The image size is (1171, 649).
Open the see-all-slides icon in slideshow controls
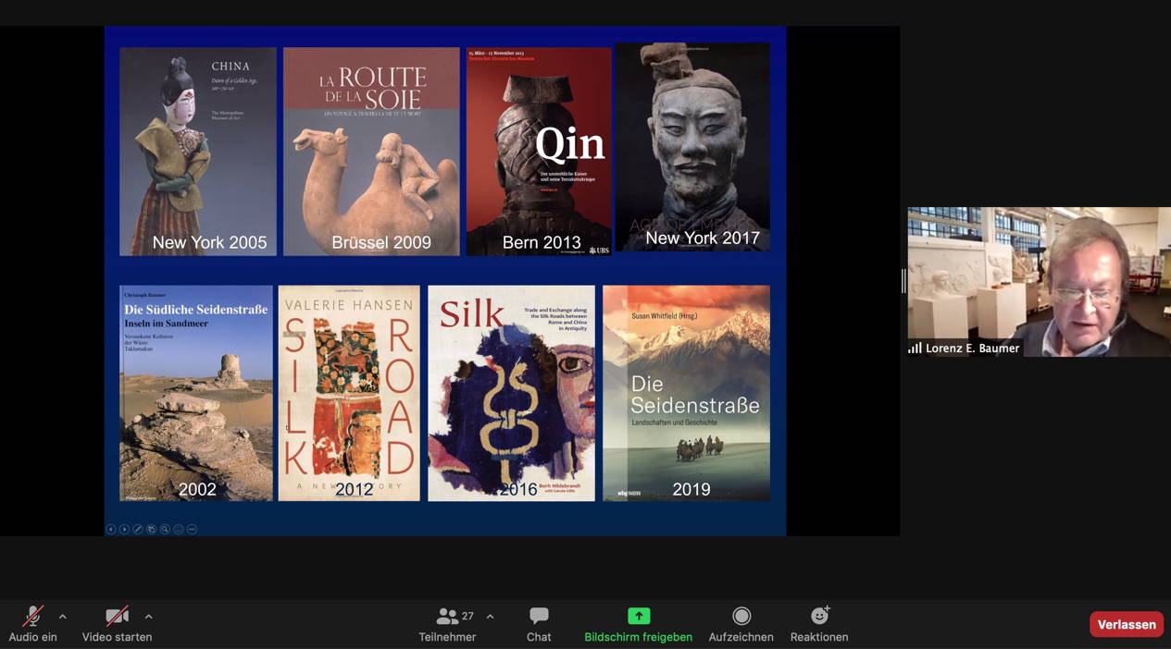(152, 530)
